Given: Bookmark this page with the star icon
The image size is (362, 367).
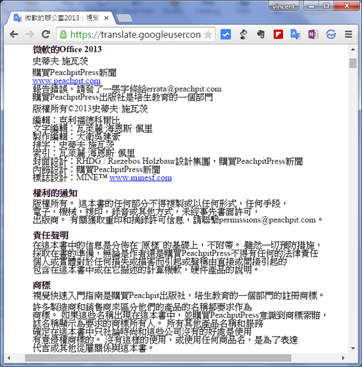Looking at the screenshot, I should point(208,34).
